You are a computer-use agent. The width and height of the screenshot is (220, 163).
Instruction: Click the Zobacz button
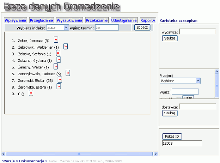point(142,28)
